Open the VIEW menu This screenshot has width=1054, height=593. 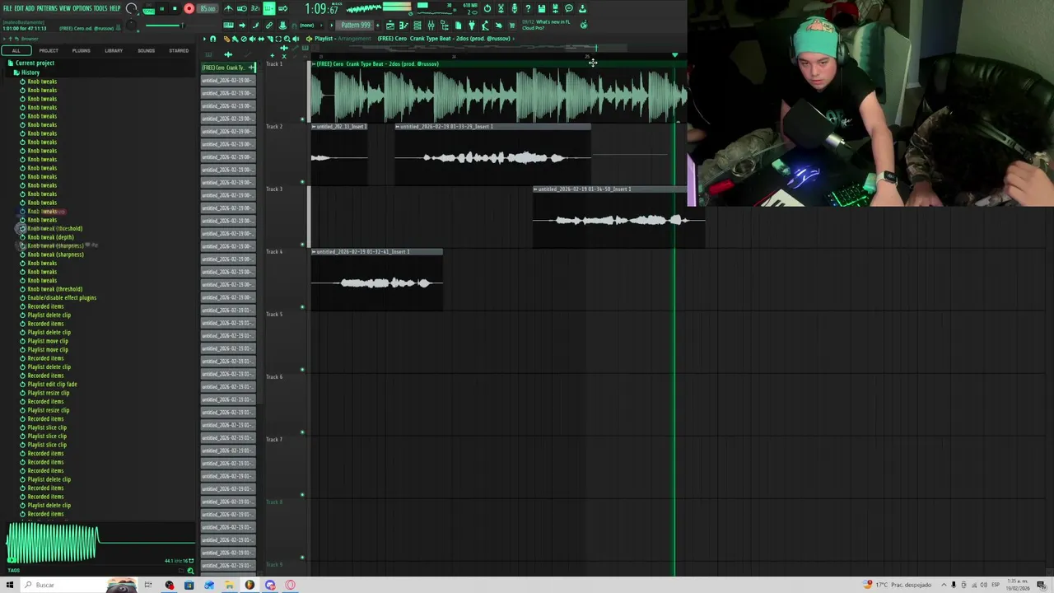pyautogui.click(x=64, y=8)
